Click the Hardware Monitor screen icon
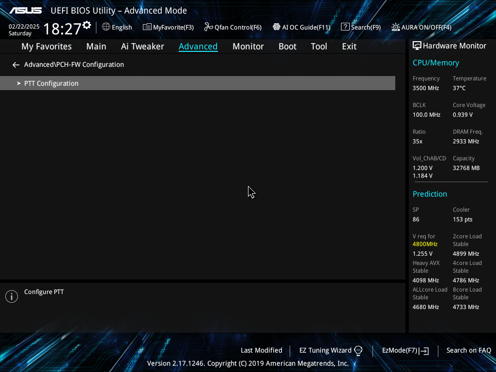The width and height of the screenshot is (496, 372). click(x=417, y=46)
